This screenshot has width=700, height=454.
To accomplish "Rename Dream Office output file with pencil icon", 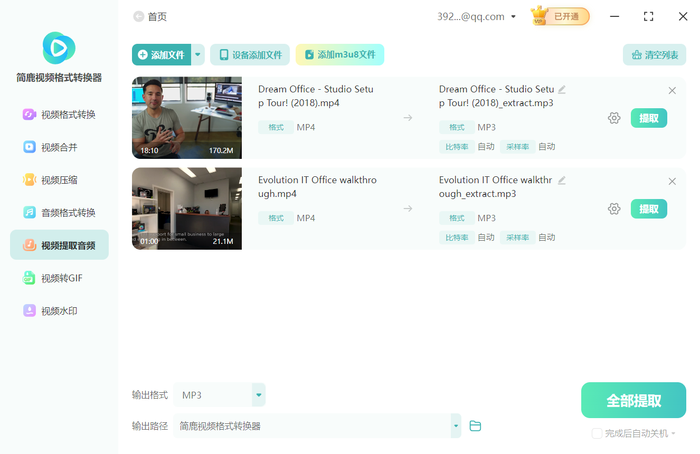I will pyautogui.click(x=562, y=89).
